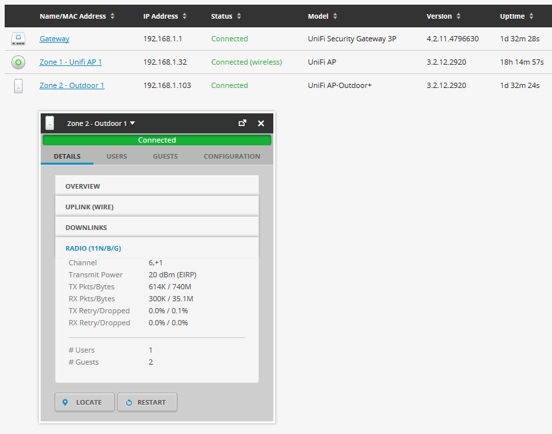The height and width of the screenshot is (434, 552).
Task: Switch to the Guests tab
Action: coord(165,157)
